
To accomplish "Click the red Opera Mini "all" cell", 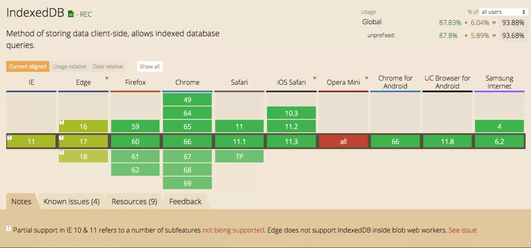I will point(343,142).
